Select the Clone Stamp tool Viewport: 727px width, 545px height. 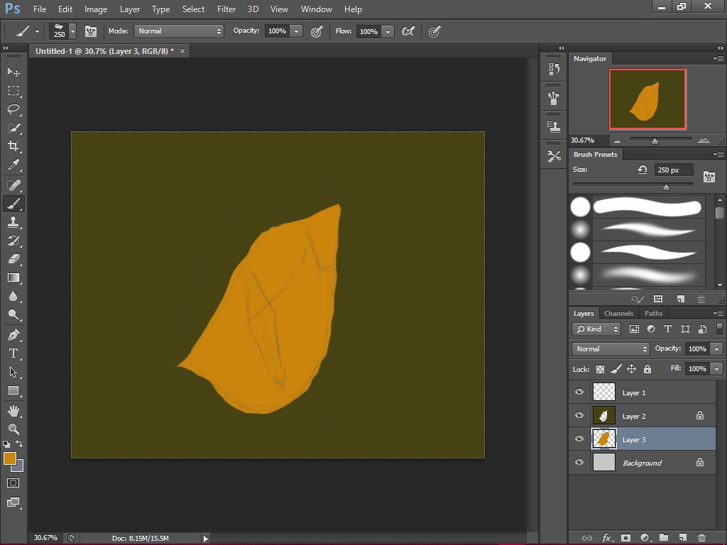click(14, 222)
